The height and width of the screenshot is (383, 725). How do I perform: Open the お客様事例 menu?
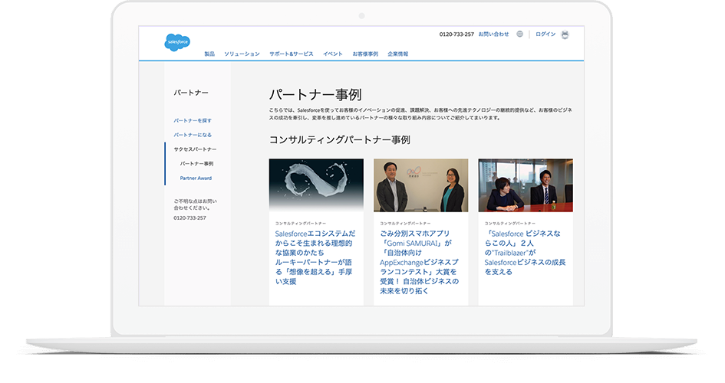365,54
